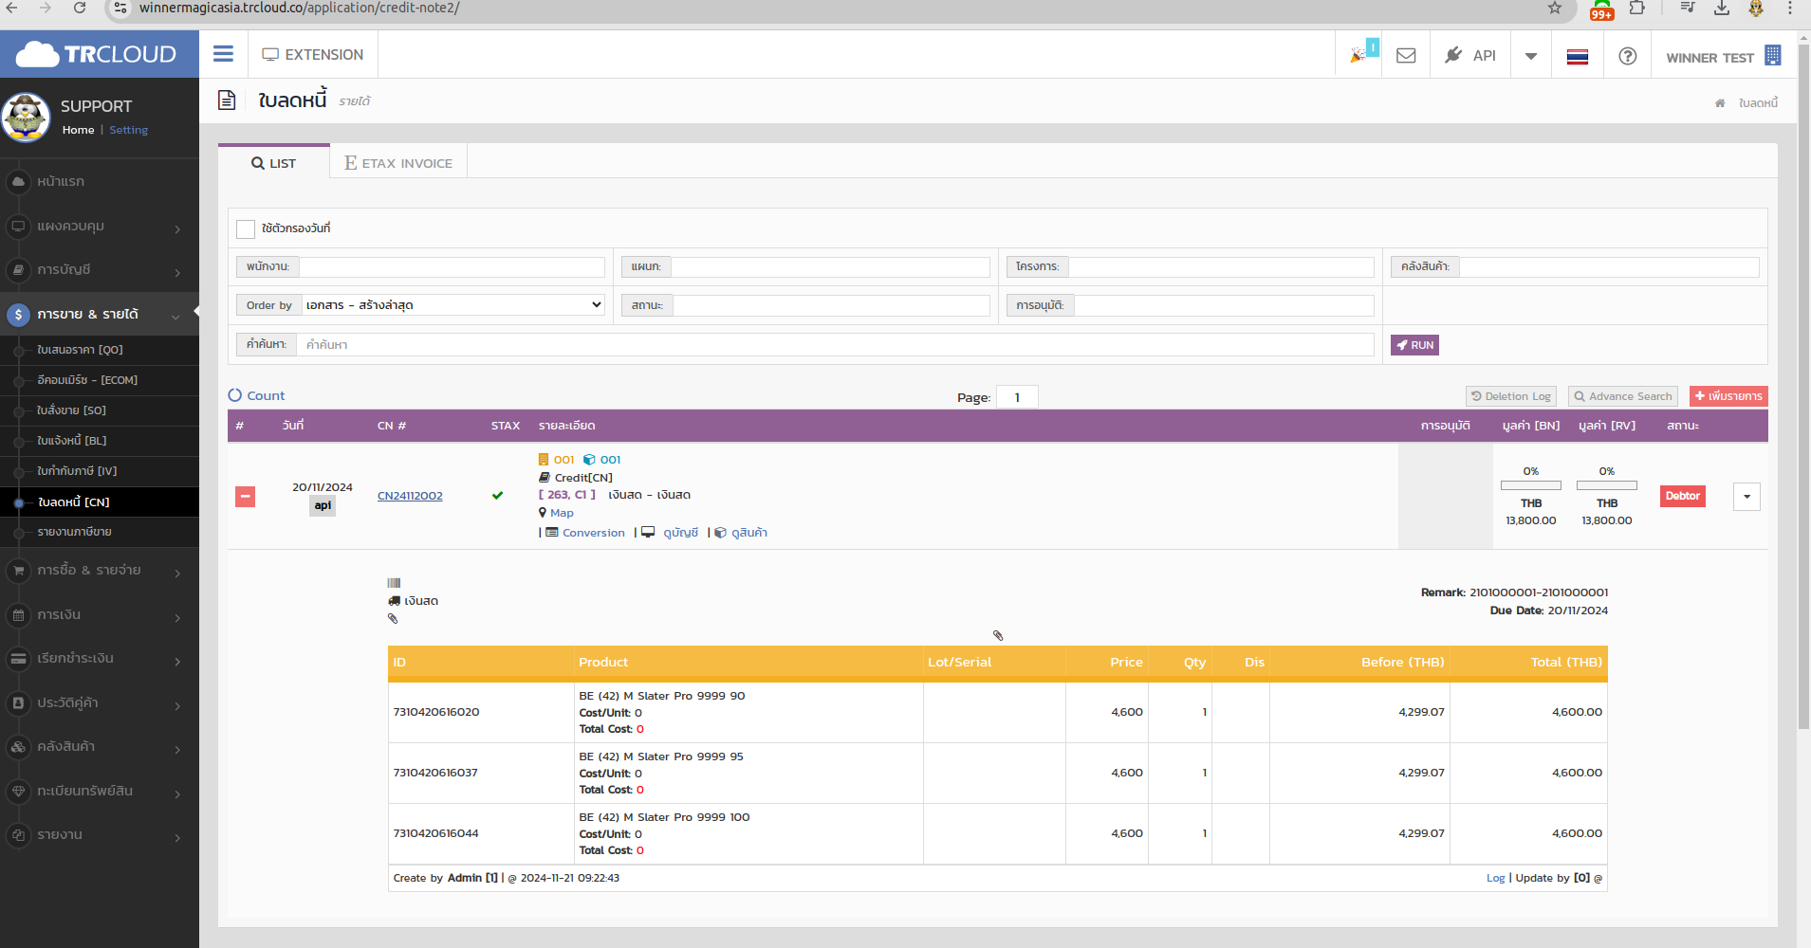Switch language with Thai flag icon

[x=1578, y=56]
